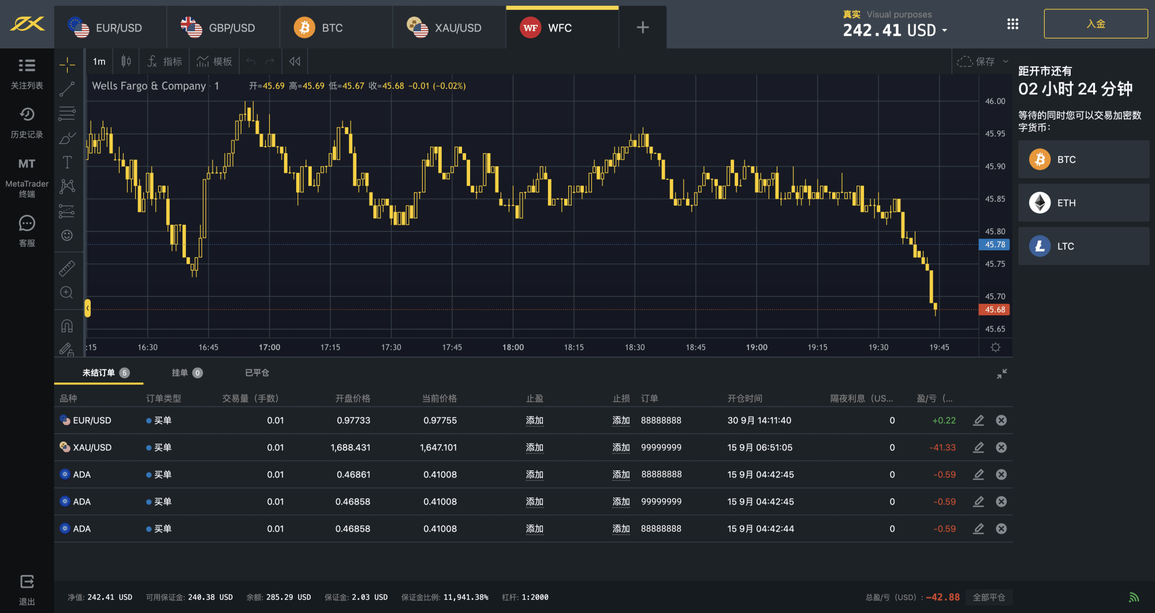Open the apps grid menu icon
The width and height of the screenshot is (1155, 613).
pyautogui.click(x=1012, y=24)
